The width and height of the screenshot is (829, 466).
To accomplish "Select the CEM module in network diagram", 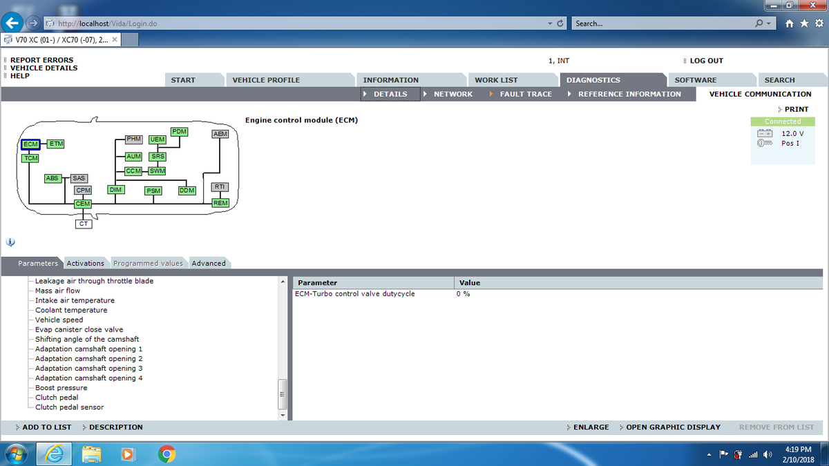I will point(83,204).
